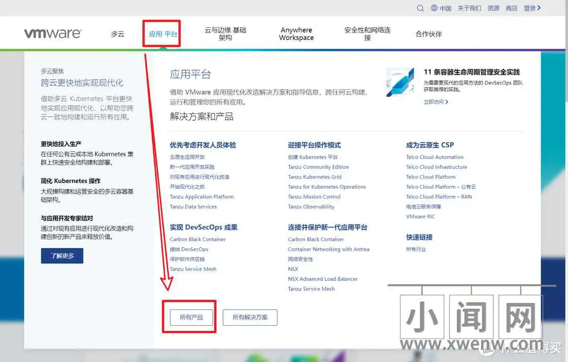The height and width of the screenshot is (362, 568).
Task: Open Tanzu Application Platform link
Action: tap(202, 196)
